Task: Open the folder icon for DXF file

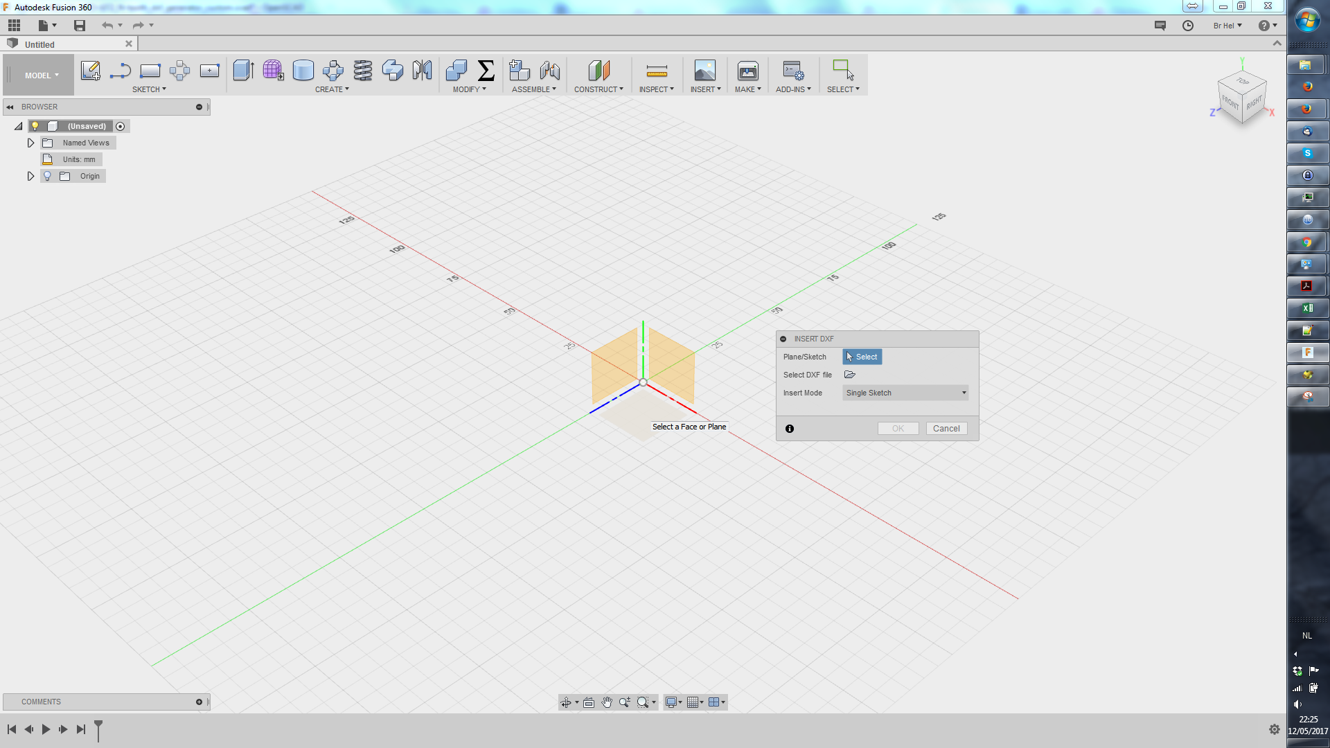Action: point(850,375)
